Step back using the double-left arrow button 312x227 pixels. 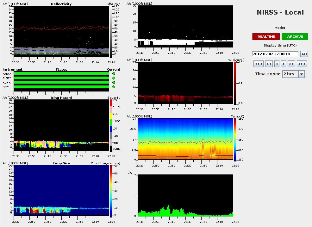point(269,64)
